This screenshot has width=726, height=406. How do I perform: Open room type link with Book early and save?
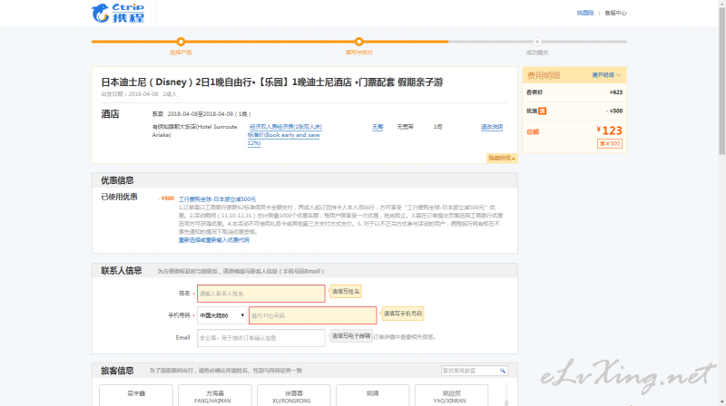click(285, 135)
